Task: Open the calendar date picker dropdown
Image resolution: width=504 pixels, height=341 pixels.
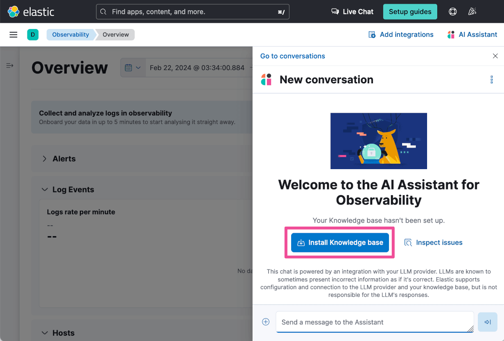Action: (133, 67)
